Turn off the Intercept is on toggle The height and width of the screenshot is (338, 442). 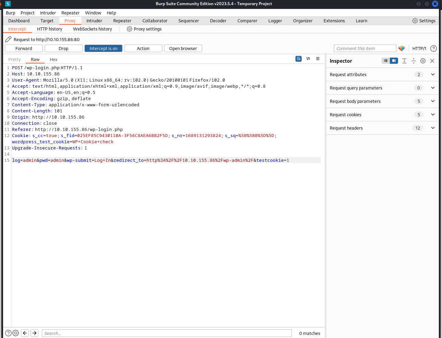(x=103, y=48)
